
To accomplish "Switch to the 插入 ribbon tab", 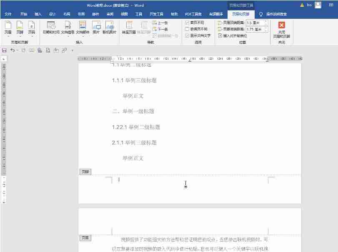I will 38,13.
